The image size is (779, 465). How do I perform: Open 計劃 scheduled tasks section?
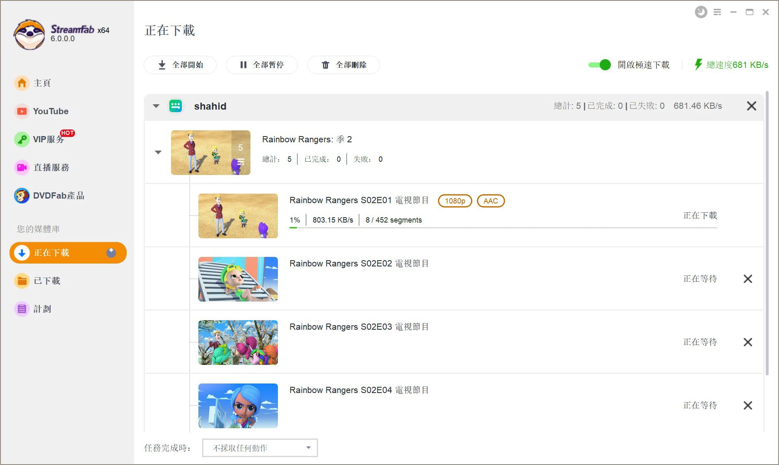click(33, 309)
